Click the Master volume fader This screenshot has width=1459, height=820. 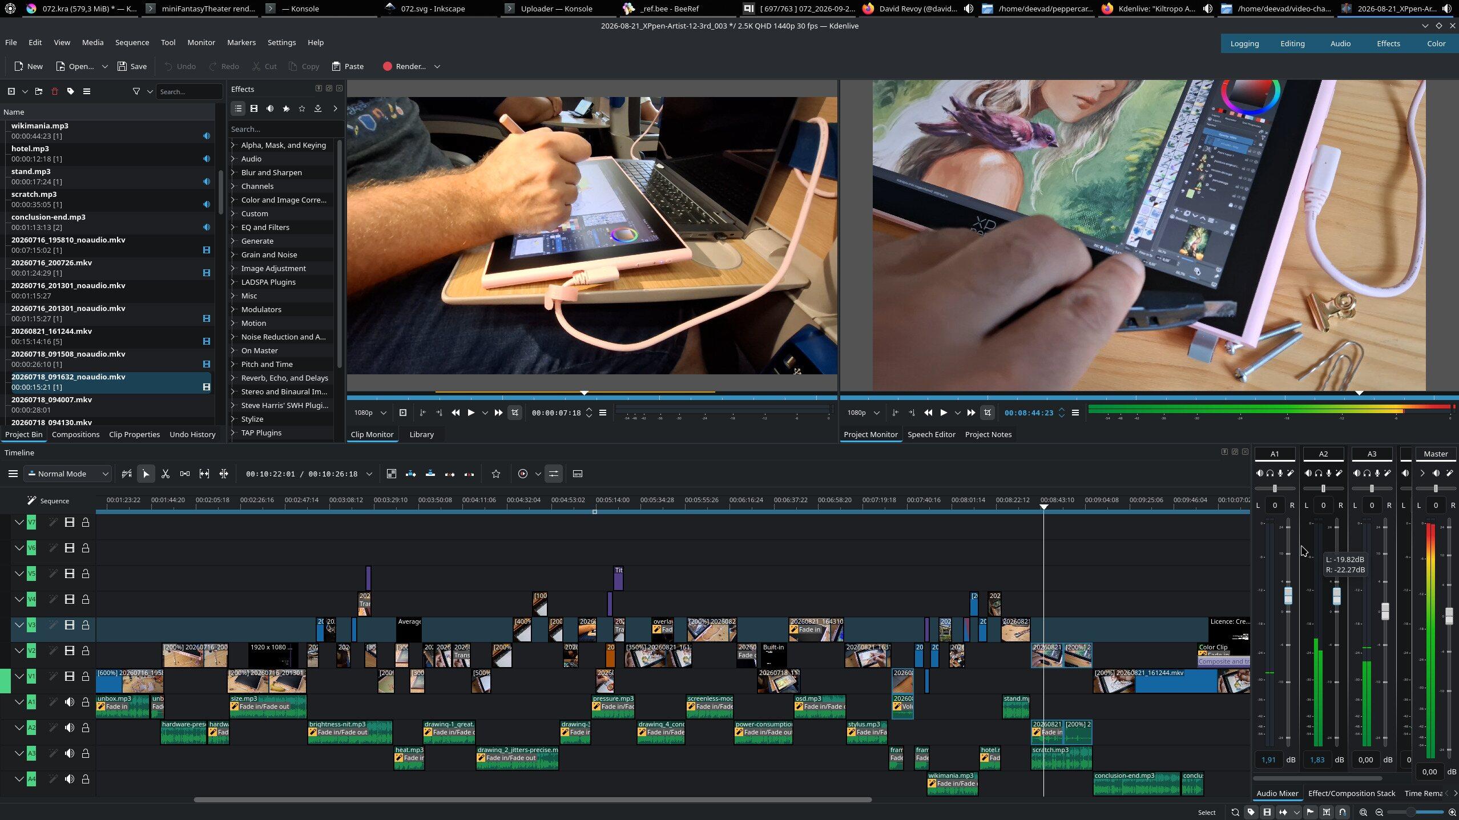(x=1449, y=616)
